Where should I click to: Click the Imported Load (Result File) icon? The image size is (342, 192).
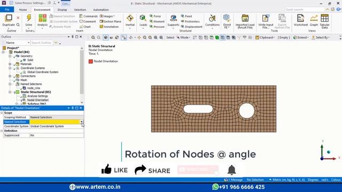coord(245,18)
